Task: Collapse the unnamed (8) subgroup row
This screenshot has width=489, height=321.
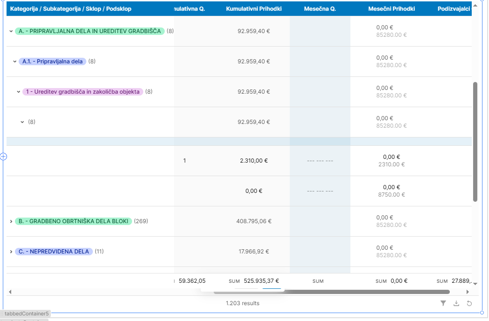Action: (x=22, y=122)
